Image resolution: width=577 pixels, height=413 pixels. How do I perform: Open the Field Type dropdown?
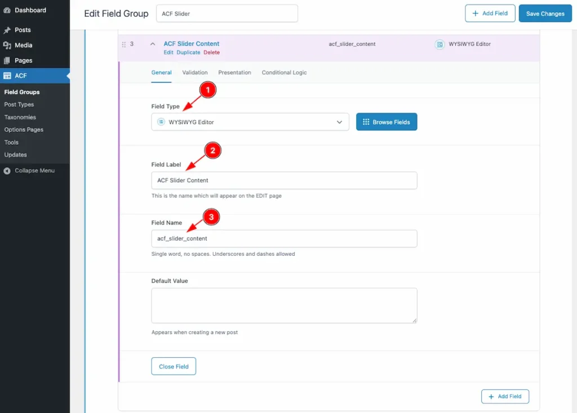250,122
